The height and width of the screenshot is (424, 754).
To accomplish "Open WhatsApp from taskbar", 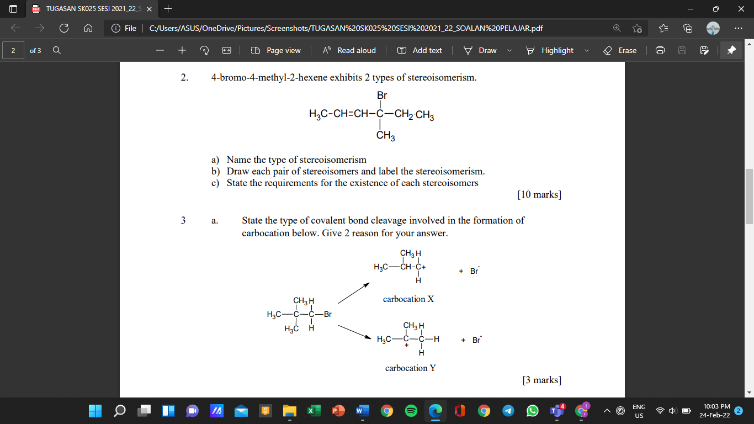I will click(x=532, y=411).
